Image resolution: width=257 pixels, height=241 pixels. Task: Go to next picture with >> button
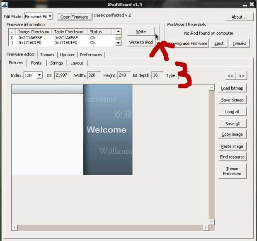pyautogui.click(x=241, y=76)
